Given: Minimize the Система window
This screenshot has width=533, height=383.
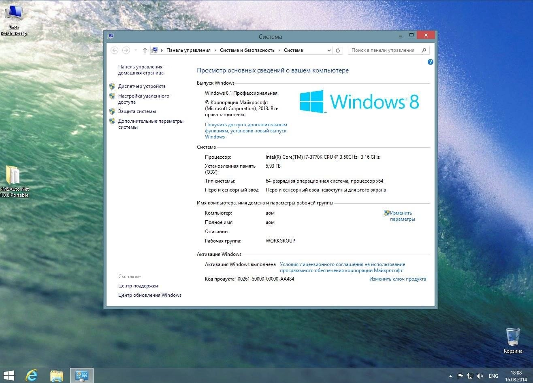Looking at the screenshot, I should pos(400,36).
